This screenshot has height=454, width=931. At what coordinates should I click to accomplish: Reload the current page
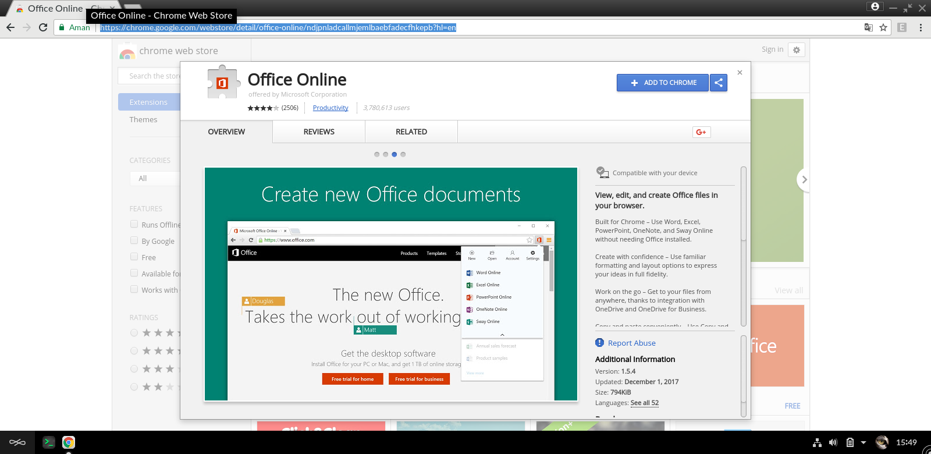(43, 27)
